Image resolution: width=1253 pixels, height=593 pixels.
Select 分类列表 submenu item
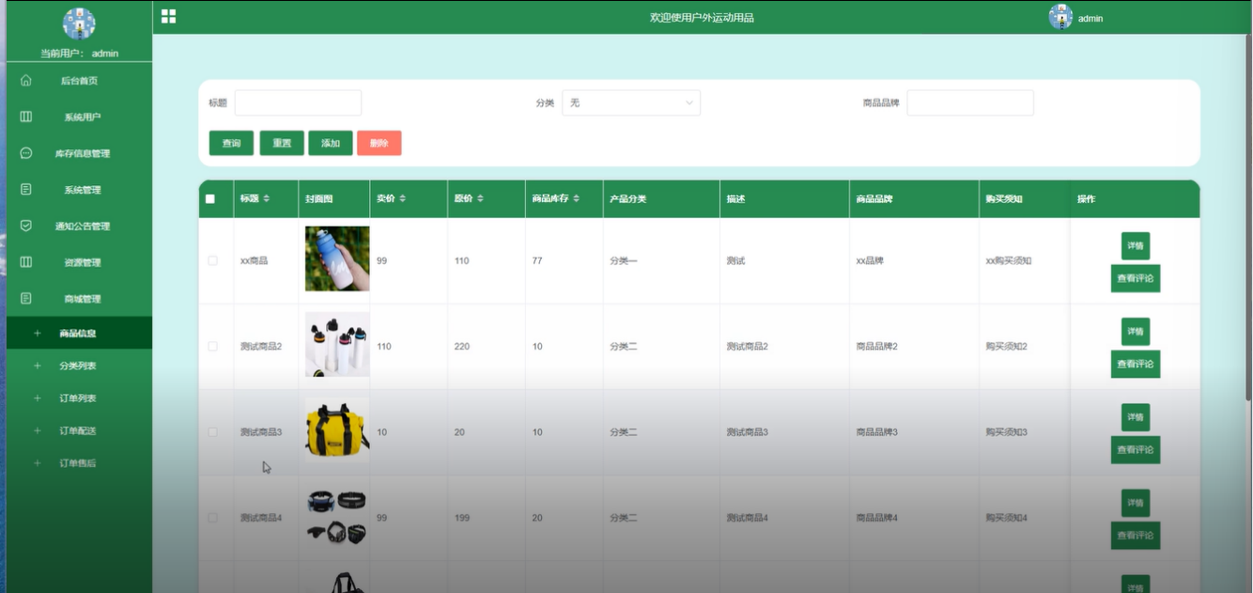point(79,366)
